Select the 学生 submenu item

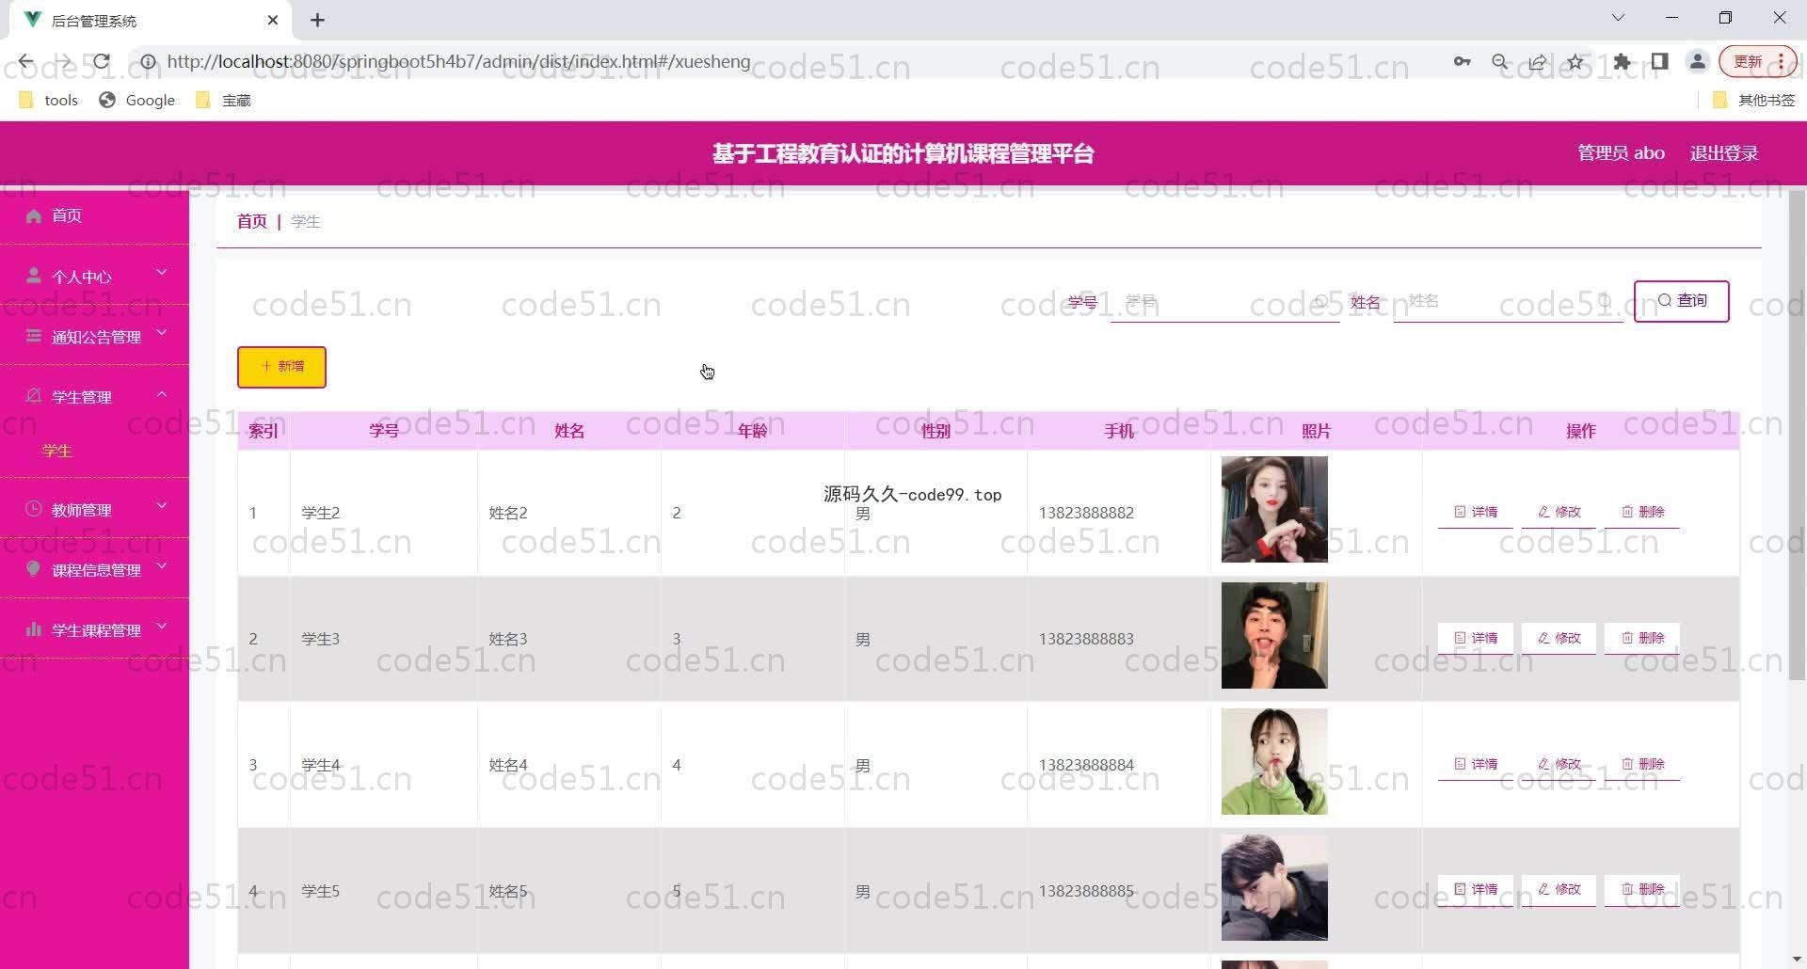point(57,451)
